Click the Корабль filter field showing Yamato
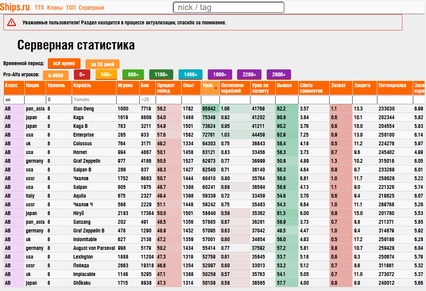The width and height of the screenshot is (426, 291). pos(94,100)
